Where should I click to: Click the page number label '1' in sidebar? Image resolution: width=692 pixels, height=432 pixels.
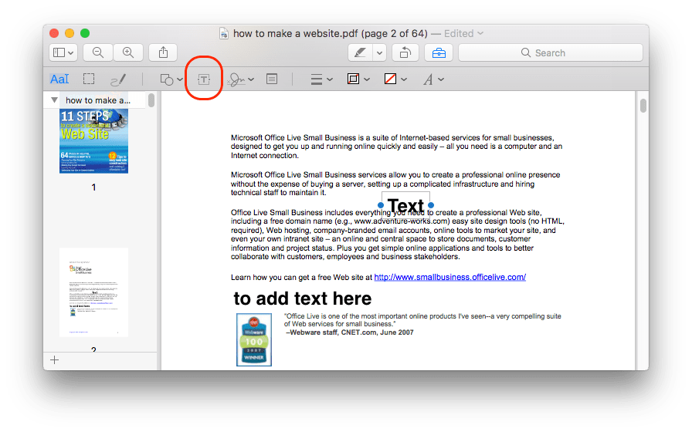click(93, 187)
